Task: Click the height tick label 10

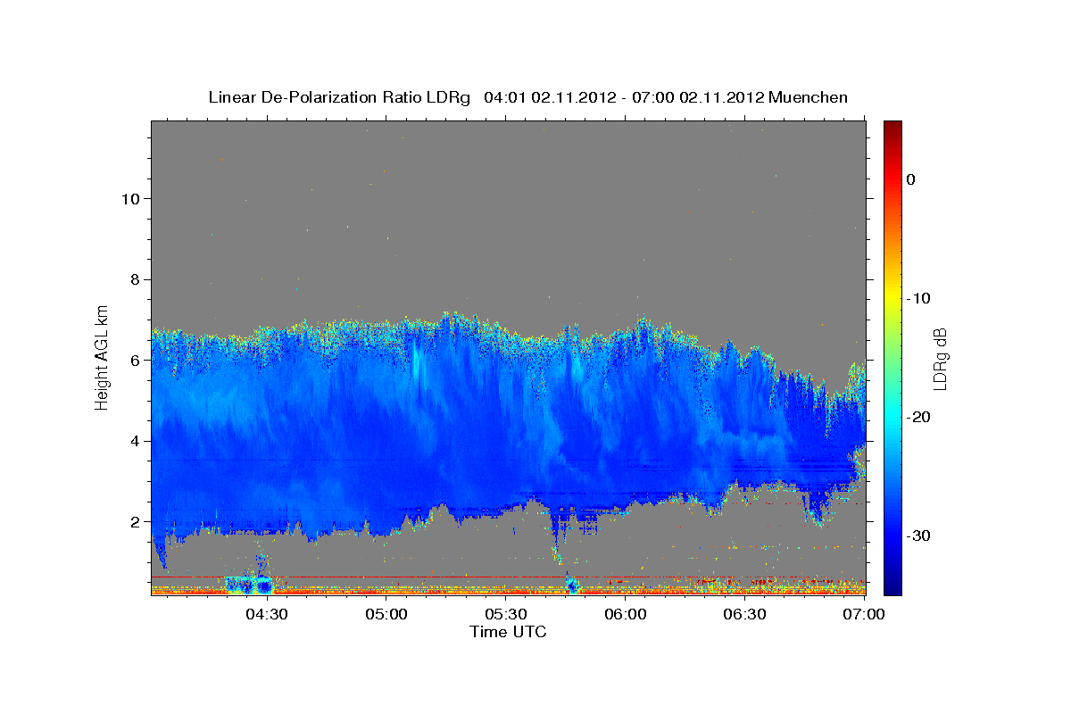Action: [x=129, y=198]
